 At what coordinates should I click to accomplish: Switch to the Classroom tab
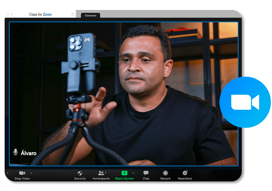90,15
